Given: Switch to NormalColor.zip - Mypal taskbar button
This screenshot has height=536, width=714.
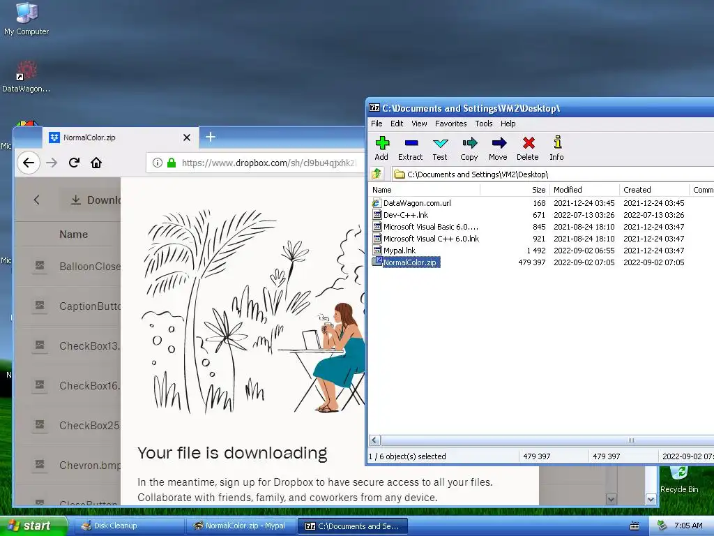Looking at the screenshot, I should [241, 526].
